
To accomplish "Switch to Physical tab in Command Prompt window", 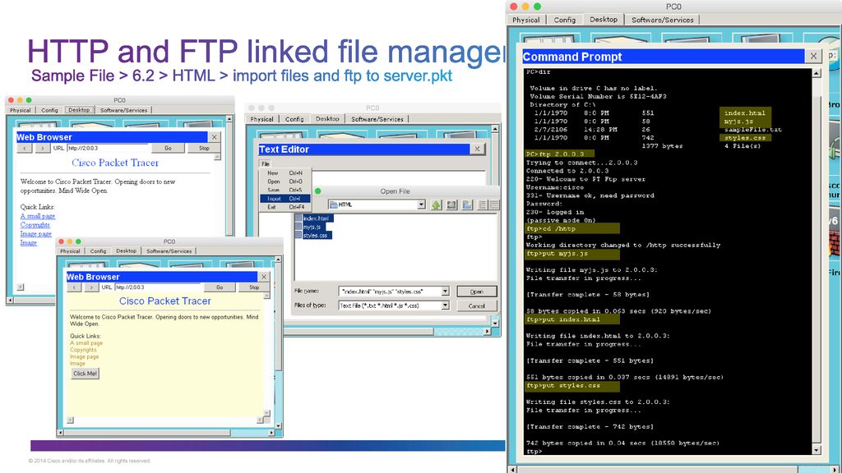I will (525, 20).
